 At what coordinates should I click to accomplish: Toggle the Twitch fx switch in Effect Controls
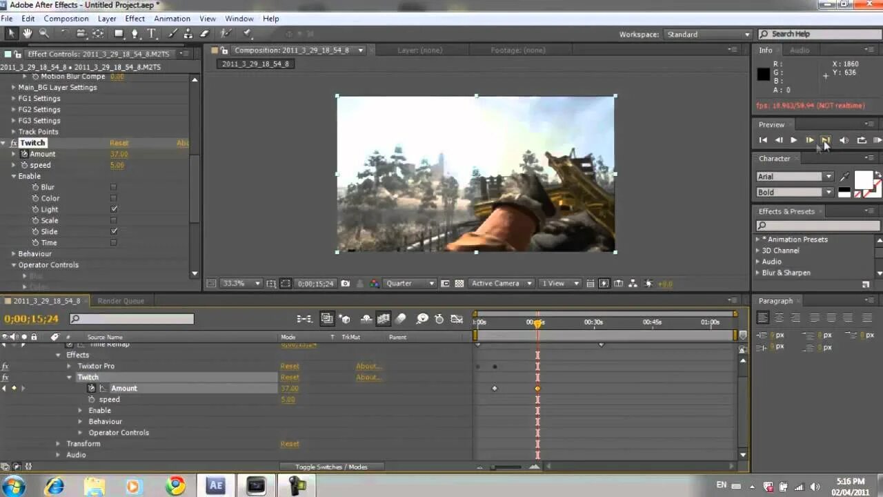pyautogui.click(x=13, y=143)
